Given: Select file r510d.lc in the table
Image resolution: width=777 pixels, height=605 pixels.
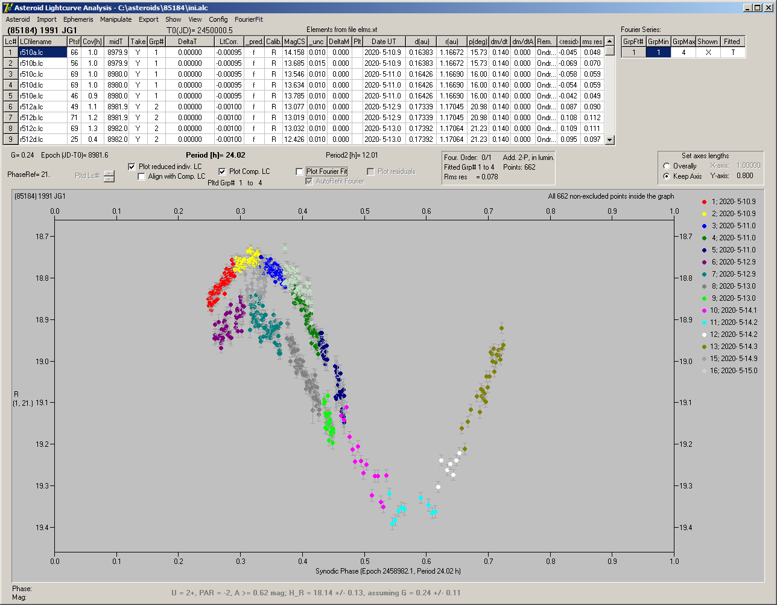Looking at the screenshot, I should click(x=43, y=85).
